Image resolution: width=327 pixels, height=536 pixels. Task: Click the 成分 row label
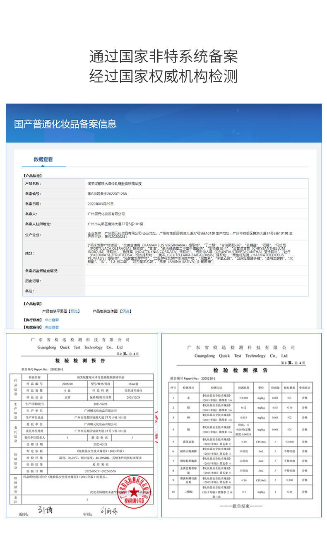[29, 253]
